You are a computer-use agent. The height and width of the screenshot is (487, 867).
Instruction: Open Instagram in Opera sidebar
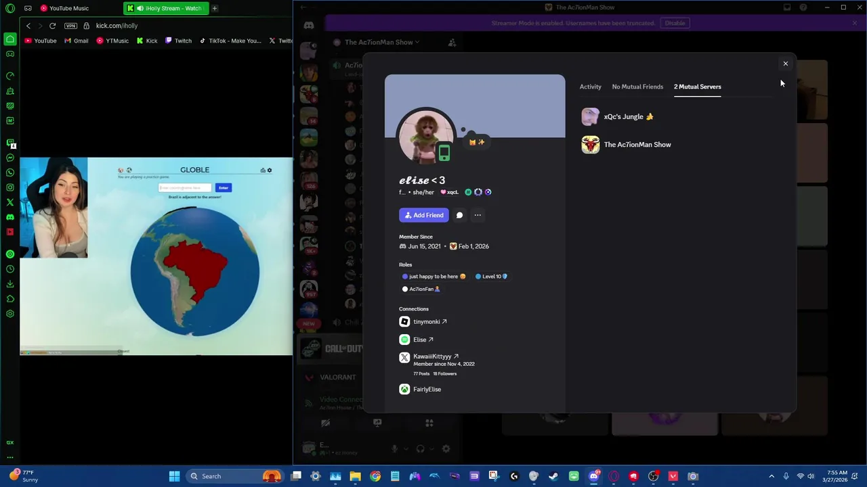(x=10, y=187)
